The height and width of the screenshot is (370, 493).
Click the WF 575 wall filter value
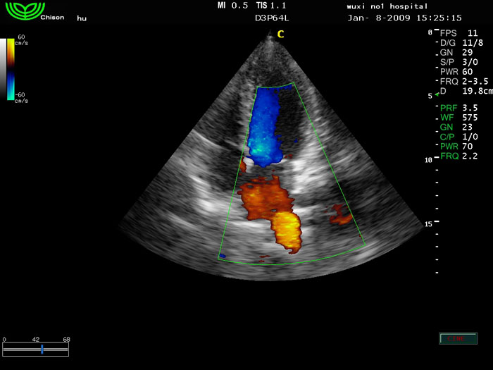pos(463,117)
